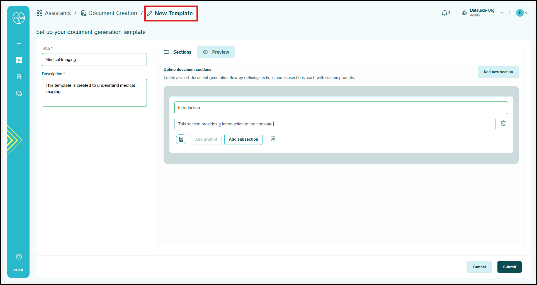This screenshot has width=537, height=285.
Task: Expand sidebar using yellow chevron arrow
Action: click(x=14, y=140)
